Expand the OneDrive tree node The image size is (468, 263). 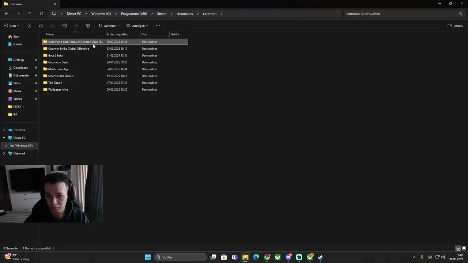click(4, 130)
